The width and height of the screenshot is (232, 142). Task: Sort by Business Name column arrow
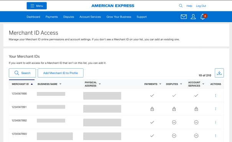[60, 84]
